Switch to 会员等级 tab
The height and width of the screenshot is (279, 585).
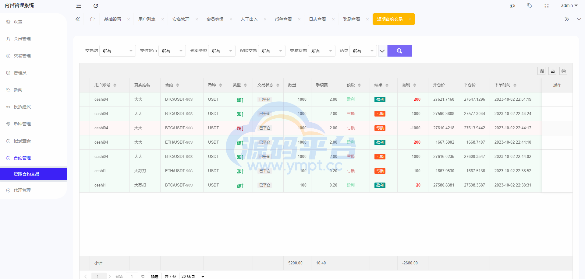tap(215, 19)
